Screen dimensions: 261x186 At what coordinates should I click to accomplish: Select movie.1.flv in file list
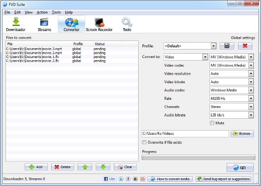72,57
